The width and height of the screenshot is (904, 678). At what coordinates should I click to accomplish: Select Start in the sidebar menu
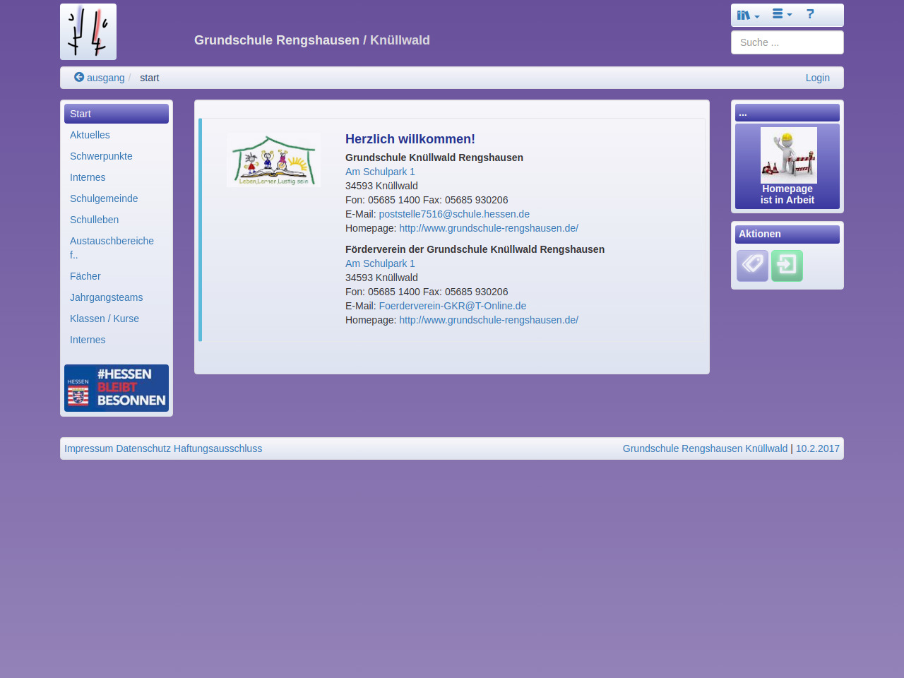tap(117, 114)
